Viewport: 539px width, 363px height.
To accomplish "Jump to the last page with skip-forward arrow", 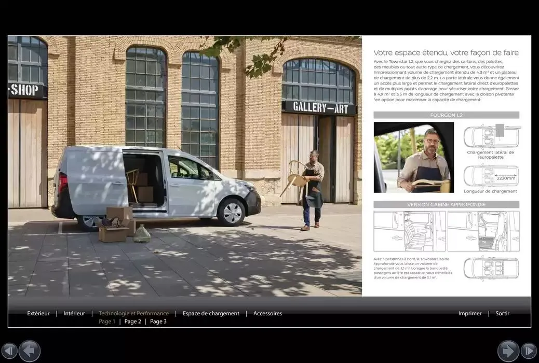I will point(530,351).
